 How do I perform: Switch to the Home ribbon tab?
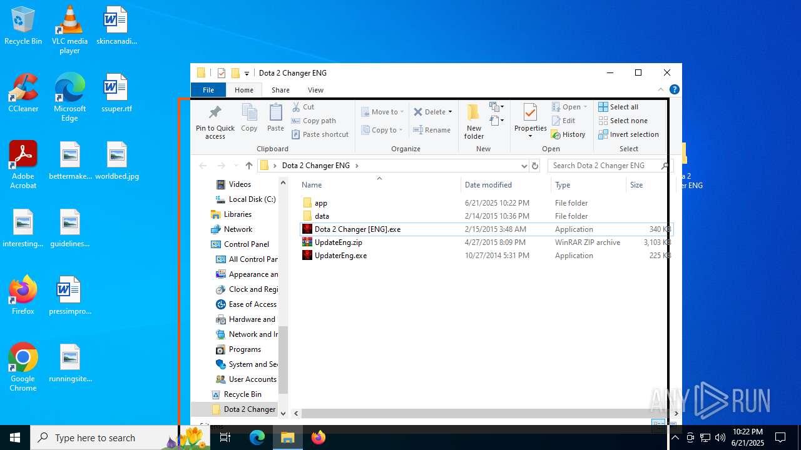[x=244, y=90]
